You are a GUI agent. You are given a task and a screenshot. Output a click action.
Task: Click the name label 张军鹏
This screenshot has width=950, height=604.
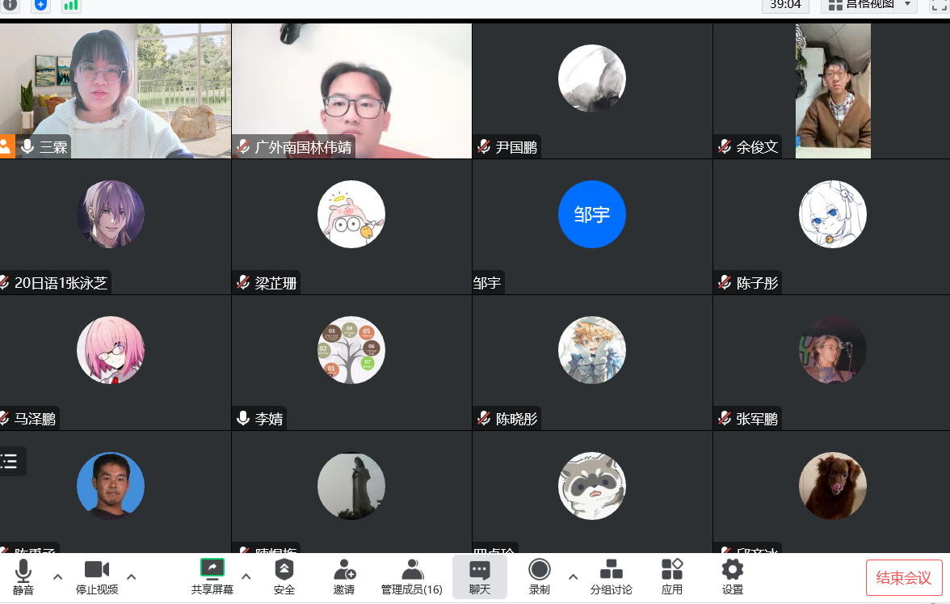click(757, 419)
